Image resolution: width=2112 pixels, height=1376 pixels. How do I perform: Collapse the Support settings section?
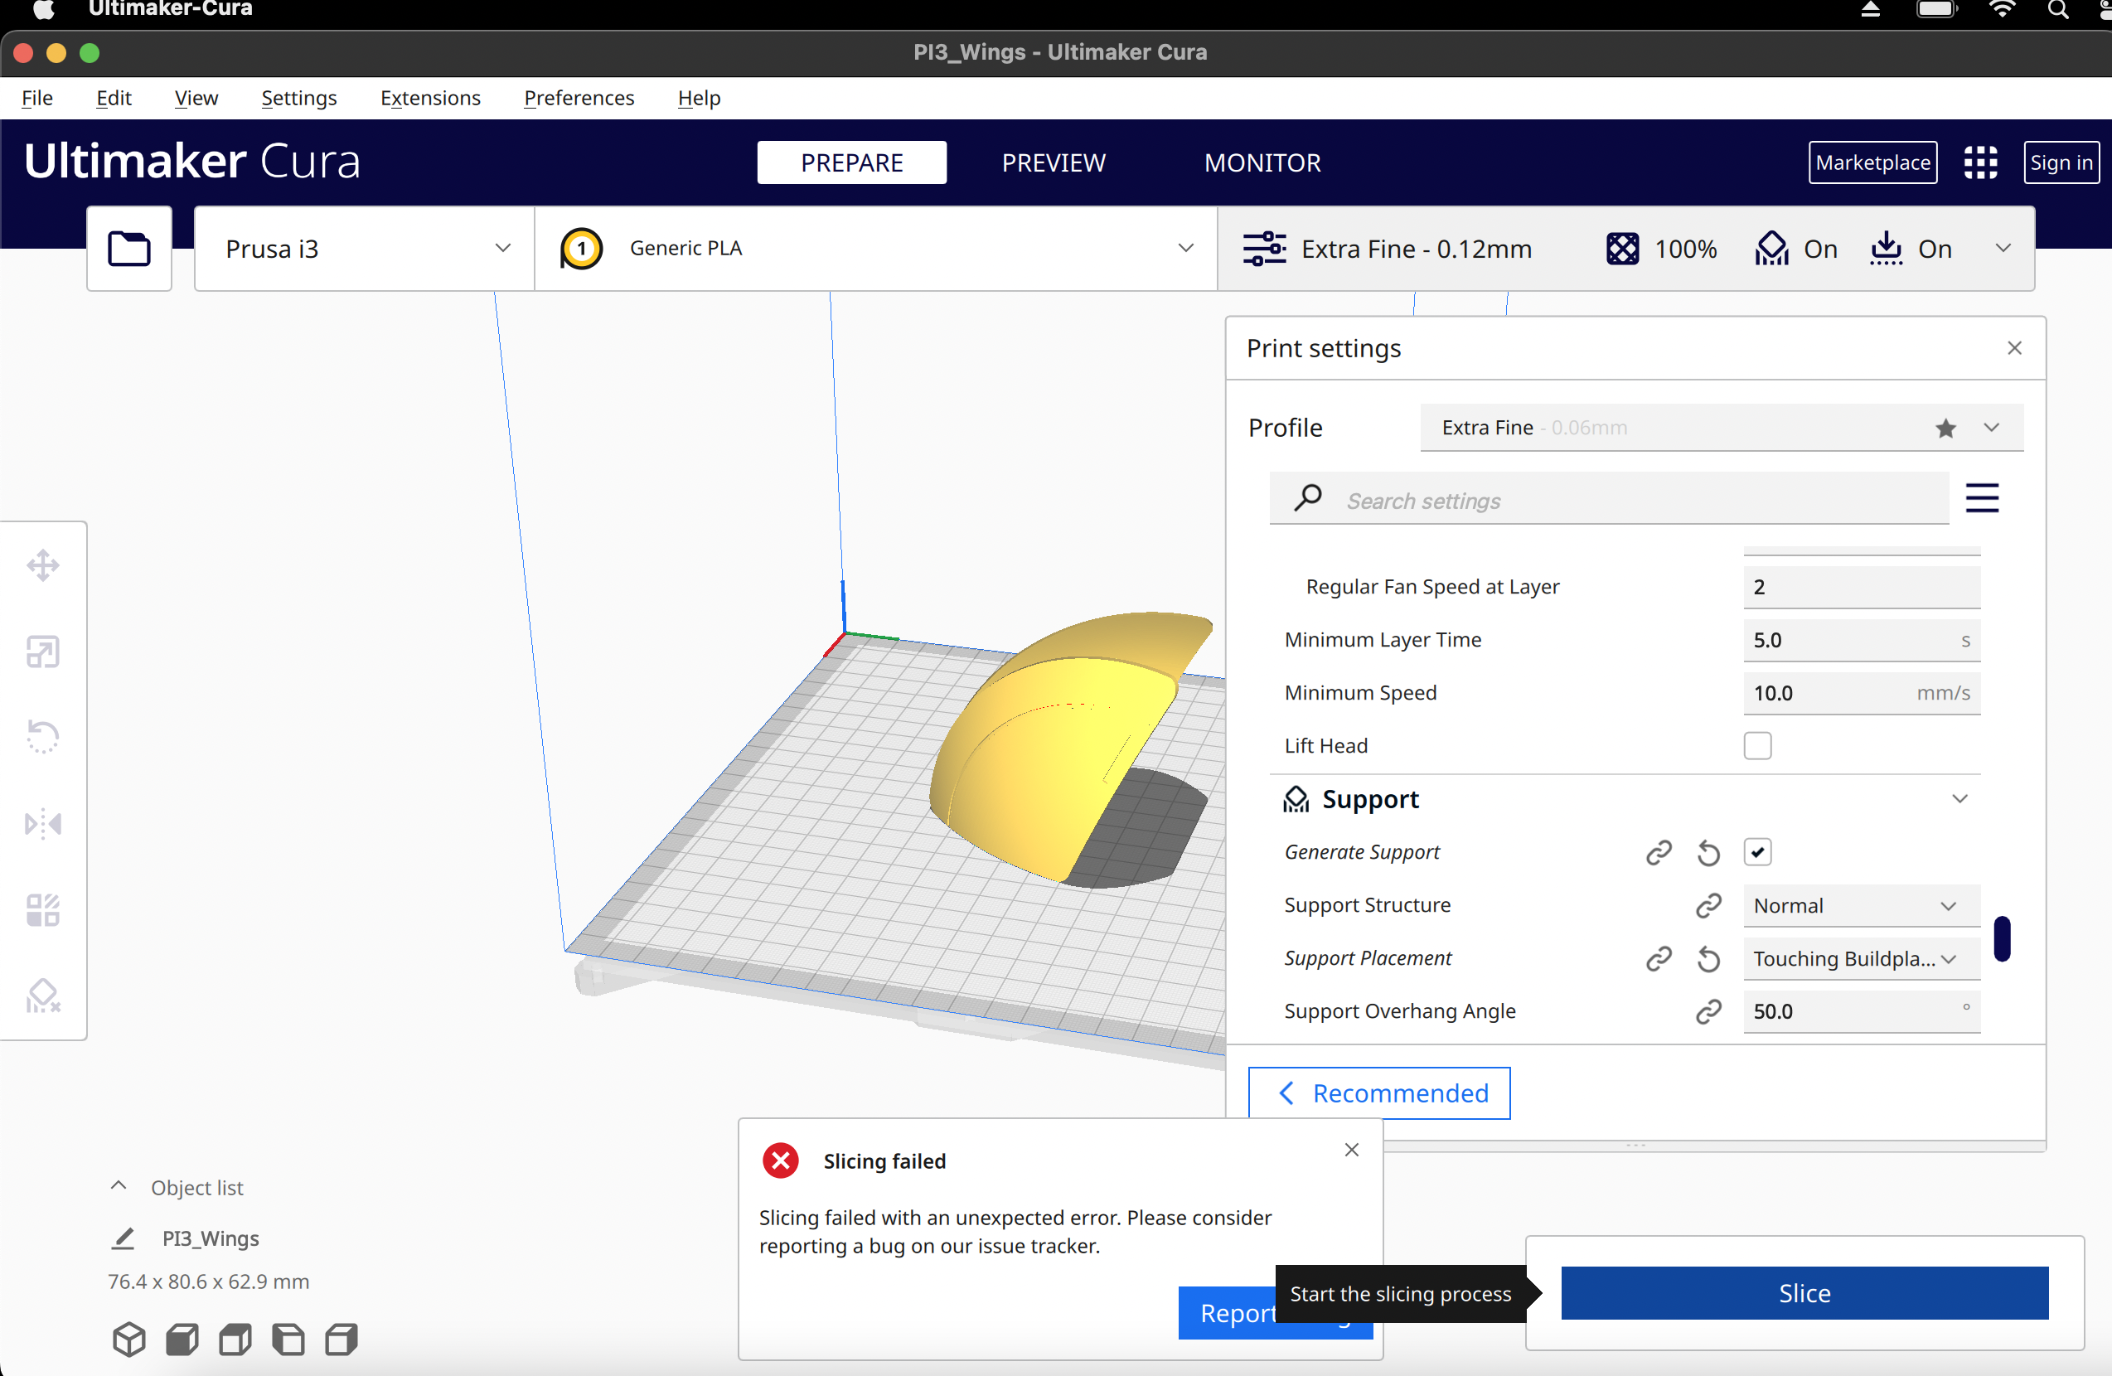click(1960, 797)
